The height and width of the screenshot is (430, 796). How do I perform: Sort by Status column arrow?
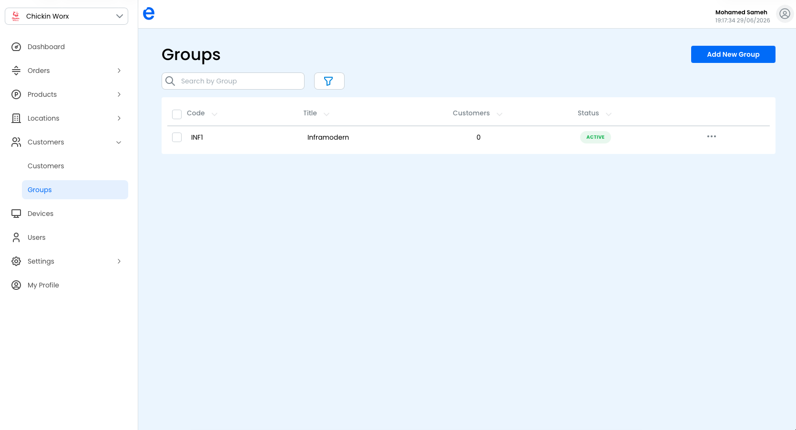tap(609, 114)
